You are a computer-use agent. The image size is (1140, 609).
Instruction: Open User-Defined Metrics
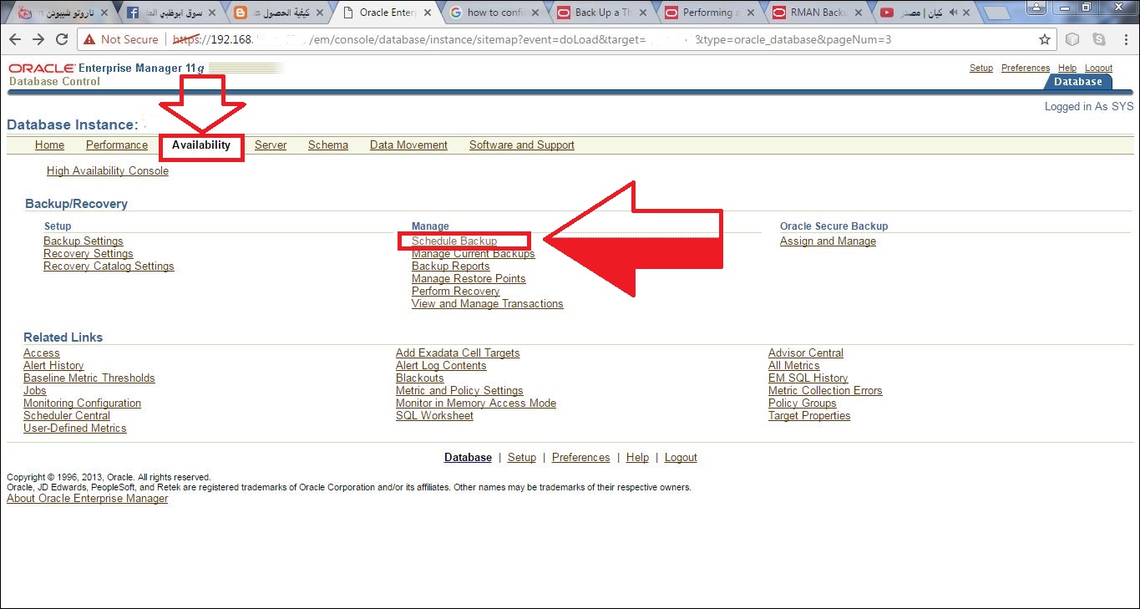[x=75, y=429]
